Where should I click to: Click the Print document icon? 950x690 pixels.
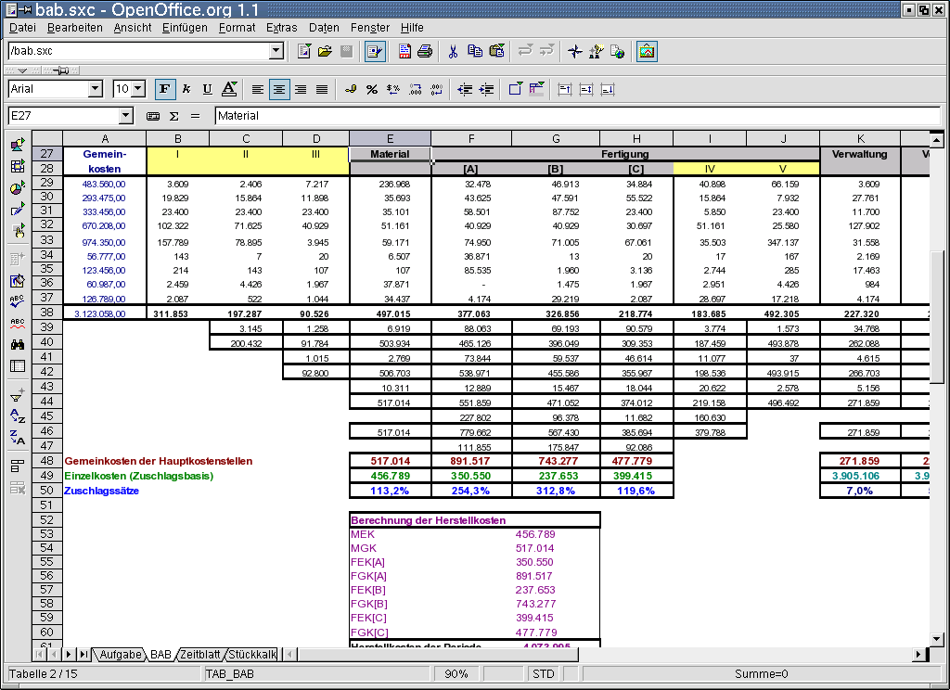(x=424, y=51)
